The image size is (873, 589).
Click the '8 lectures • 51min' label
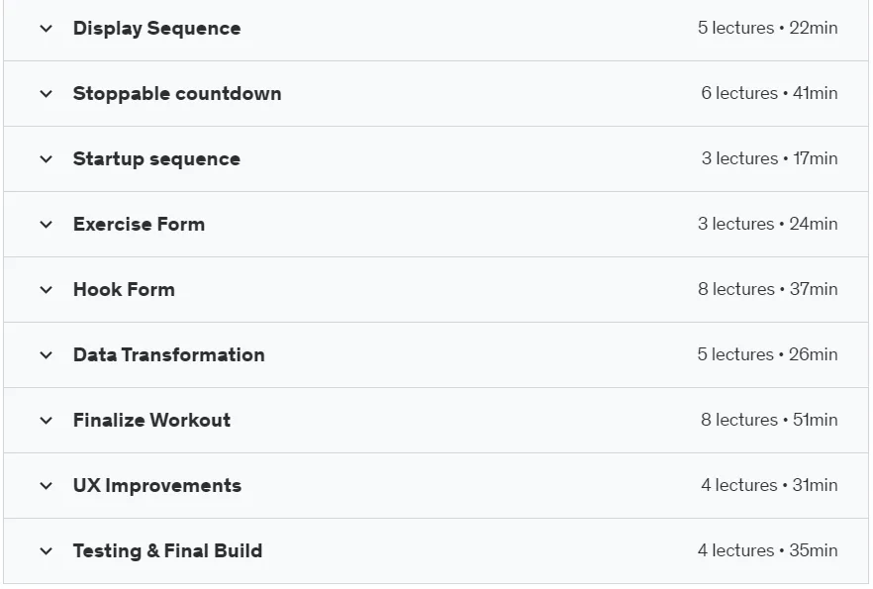pos(769,420)
